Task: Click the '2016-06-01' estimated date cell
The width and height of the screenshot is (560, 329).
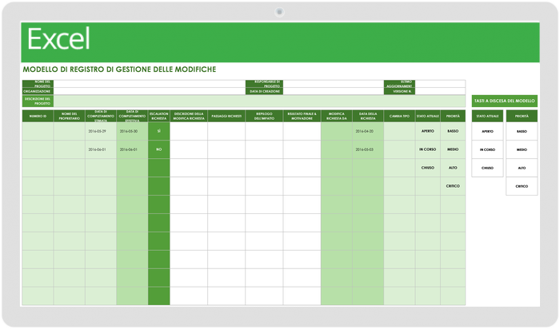Action: coord(101,149)
